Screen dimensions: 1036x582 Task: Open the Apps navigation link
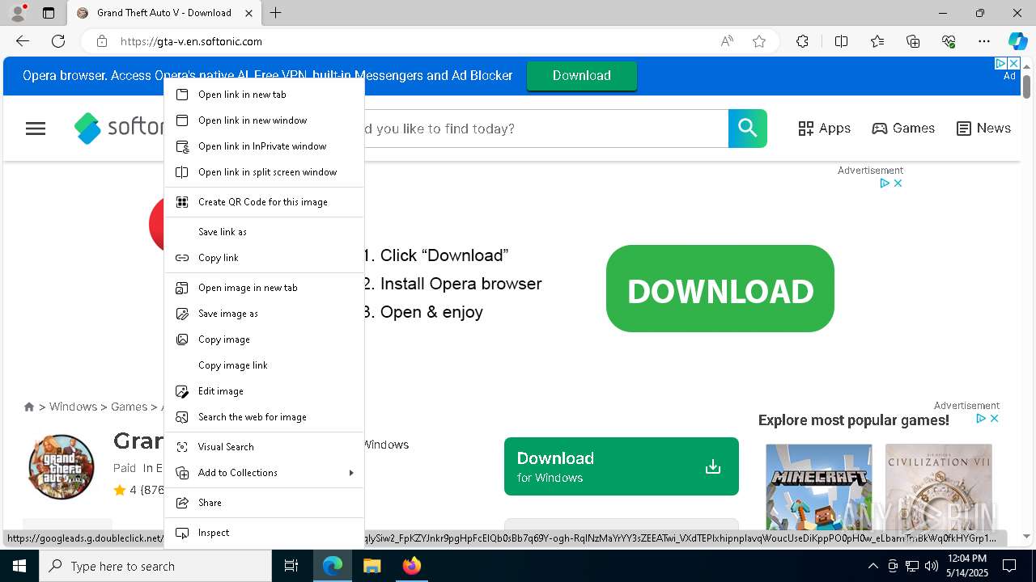[x=824, y=129]
